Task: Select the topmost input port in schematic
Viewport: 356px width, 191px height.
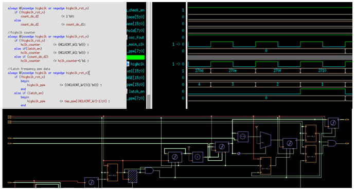Action: 9,116
